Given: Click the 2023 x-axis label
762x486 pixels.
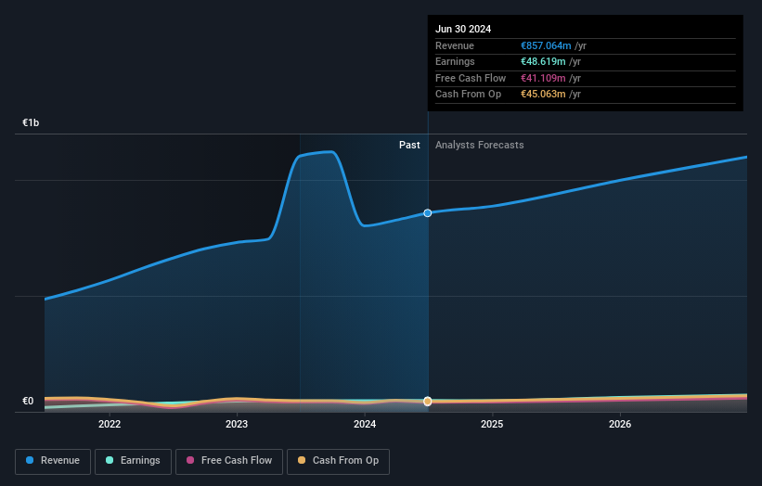Looking at the screenshot, I should point(237,425).
